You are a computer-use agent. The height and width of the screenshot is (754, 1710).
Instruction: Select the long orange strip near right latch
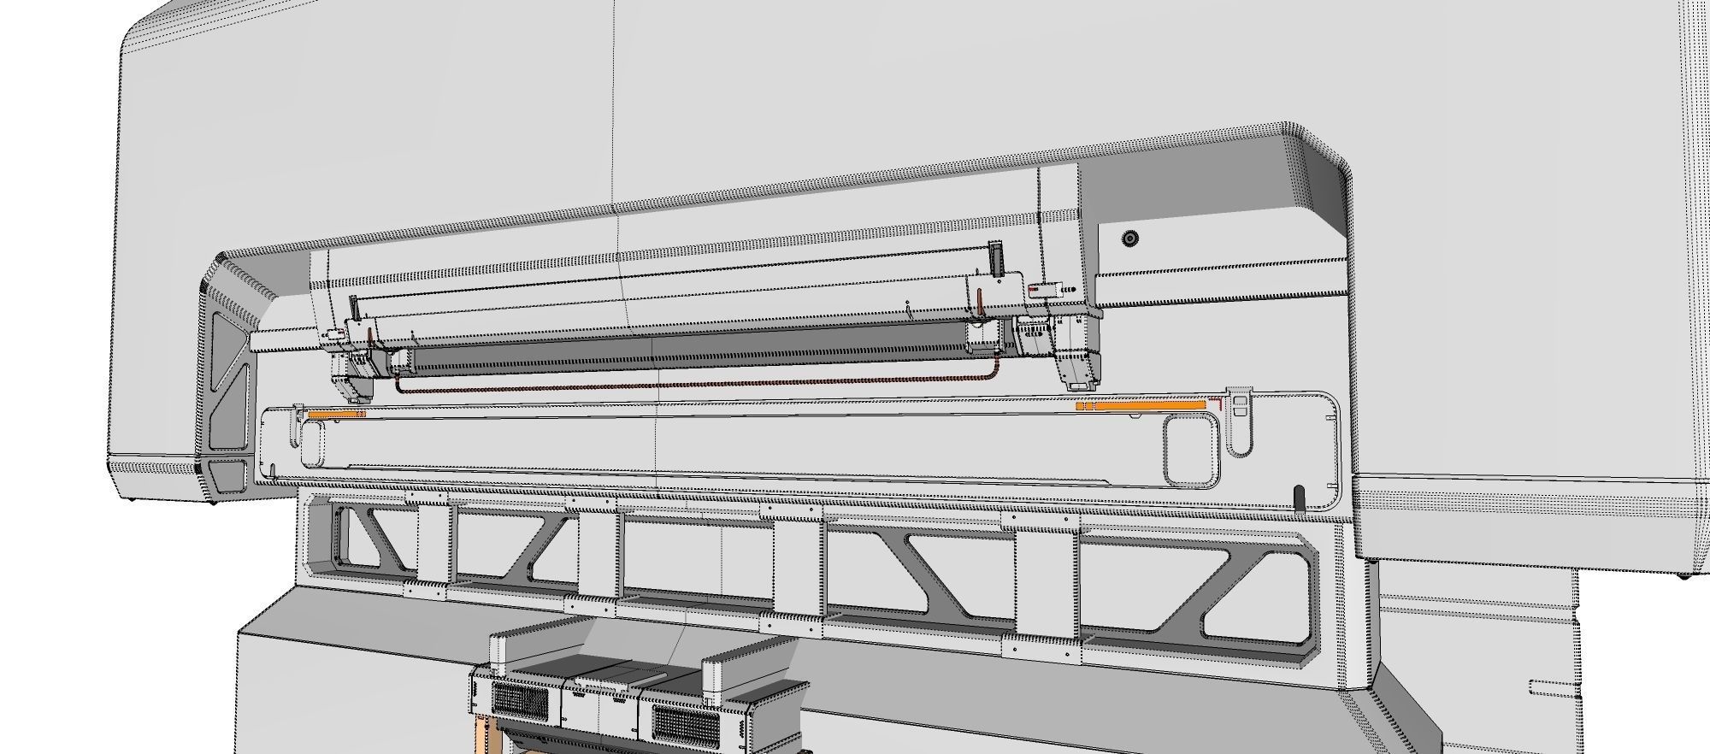(1150, 405)
